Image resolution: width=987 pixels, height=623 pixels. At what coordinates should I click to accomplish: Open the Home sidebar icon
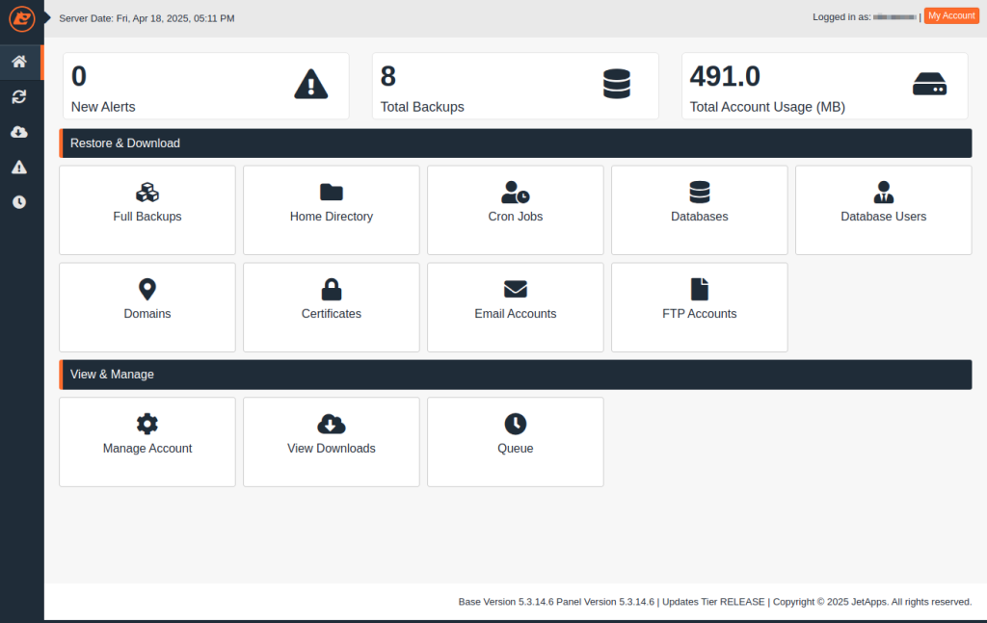tap(19, 62)
